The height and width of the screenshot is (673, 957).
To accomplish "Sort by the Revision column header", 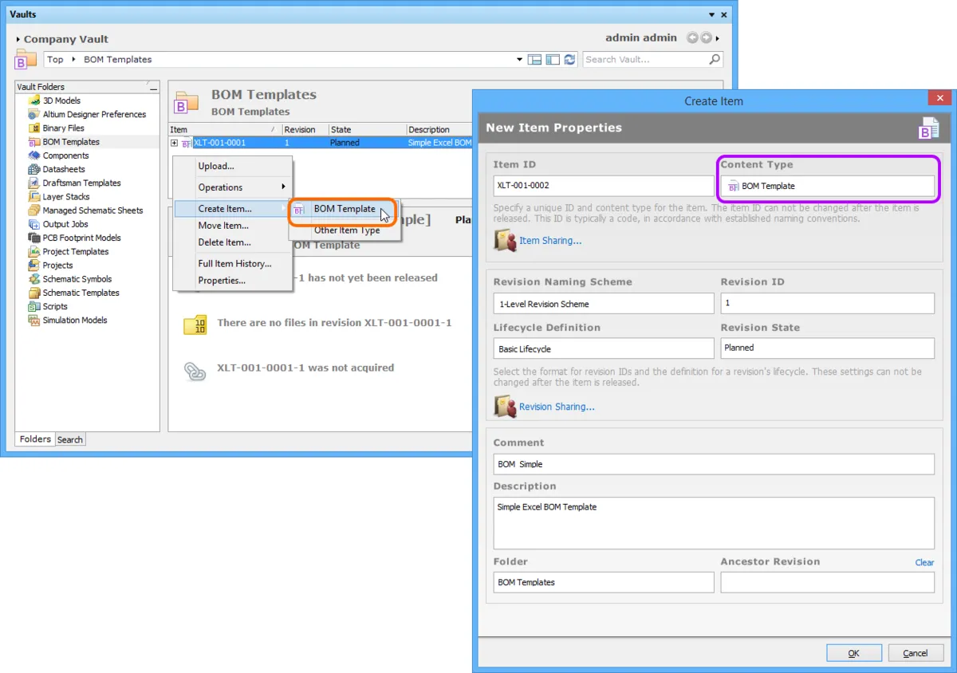I will coord(305,129).
